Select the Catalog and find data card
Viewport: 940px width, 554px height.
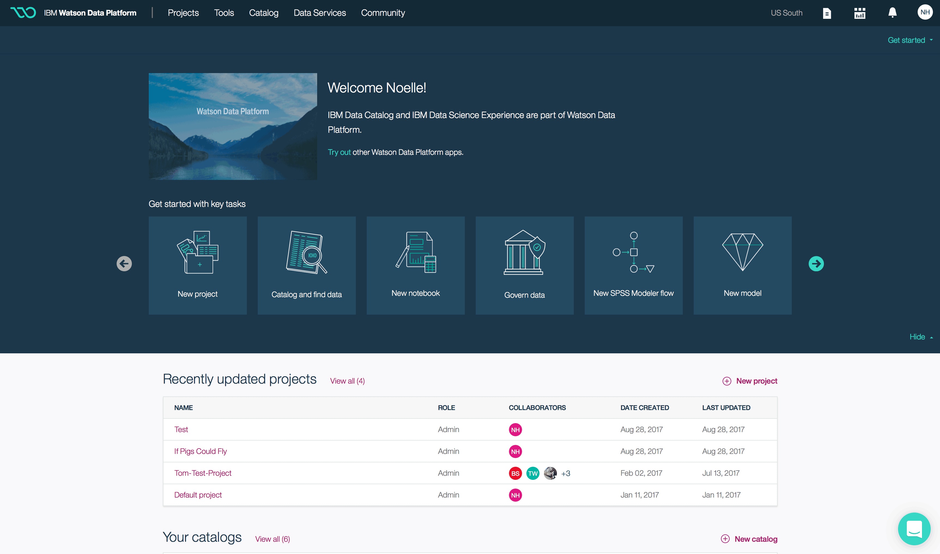tap(307, 266)
